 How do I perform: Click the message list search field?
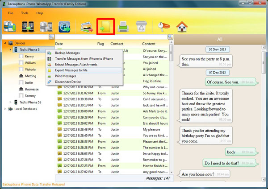point(111,37)
